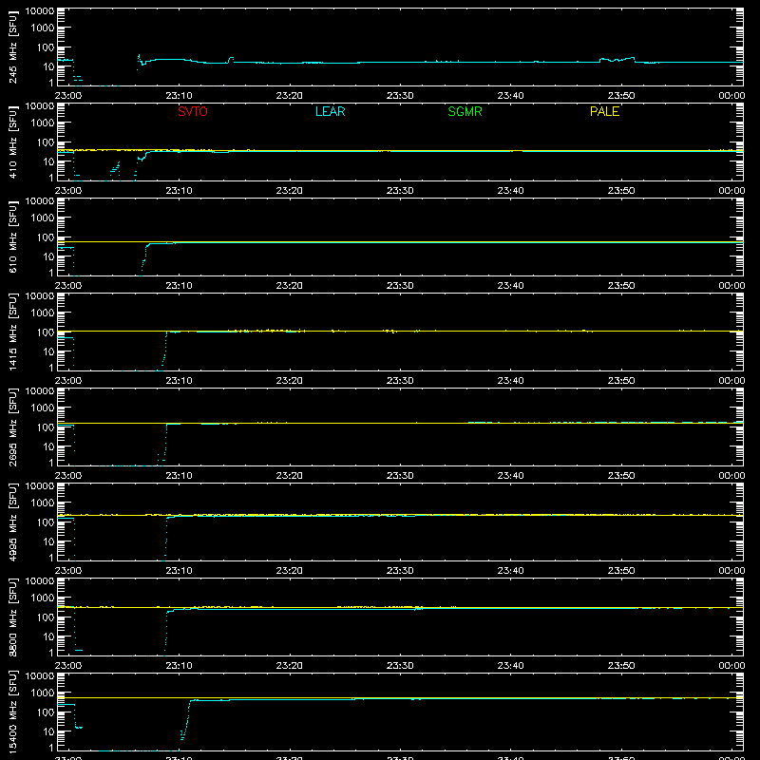Click the 100 y-axis value on 610 MHz plot
Image resolution: width=760 pixels, height=760 pixels.
click(x=46, y=237)
